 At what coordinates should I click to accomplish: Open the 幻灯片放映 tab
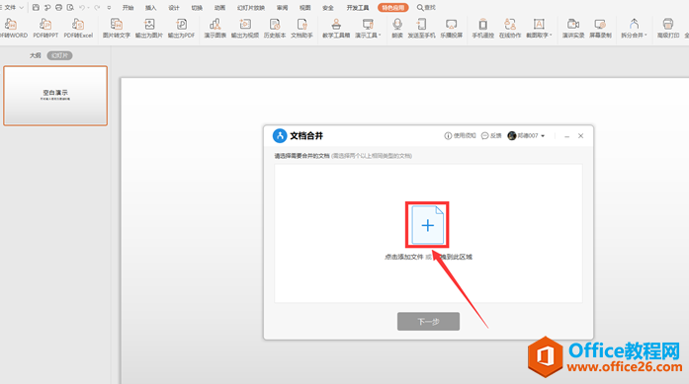point(251,8)
